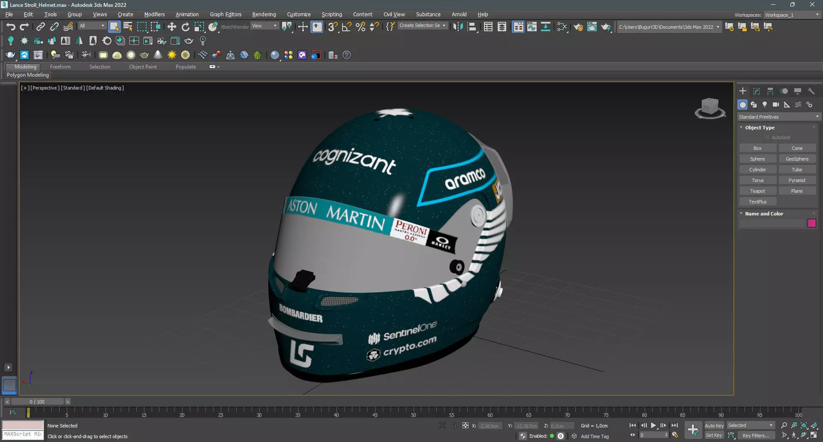Play the animation
The width and height of the screenshot is (823, 442).
653,425
